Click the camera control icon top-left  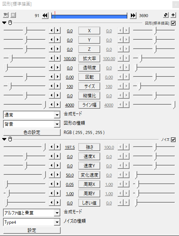6,15
